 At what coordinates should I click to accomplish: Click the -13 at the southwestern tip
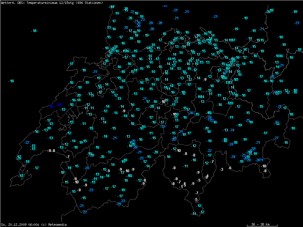point(21,176)
